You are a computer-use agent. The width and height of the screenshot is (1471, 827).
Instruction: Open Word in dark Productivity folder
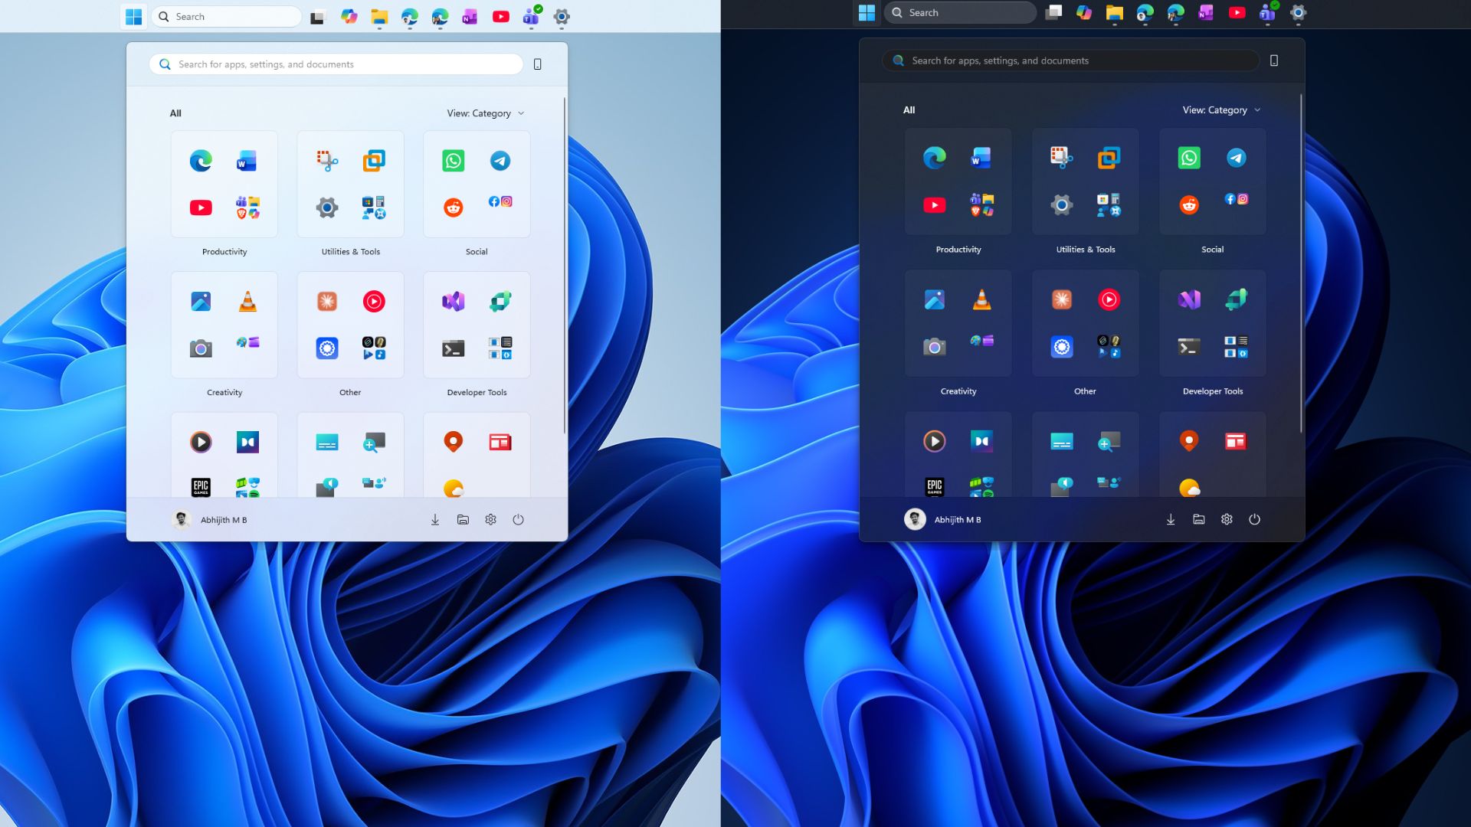point(981,158)
